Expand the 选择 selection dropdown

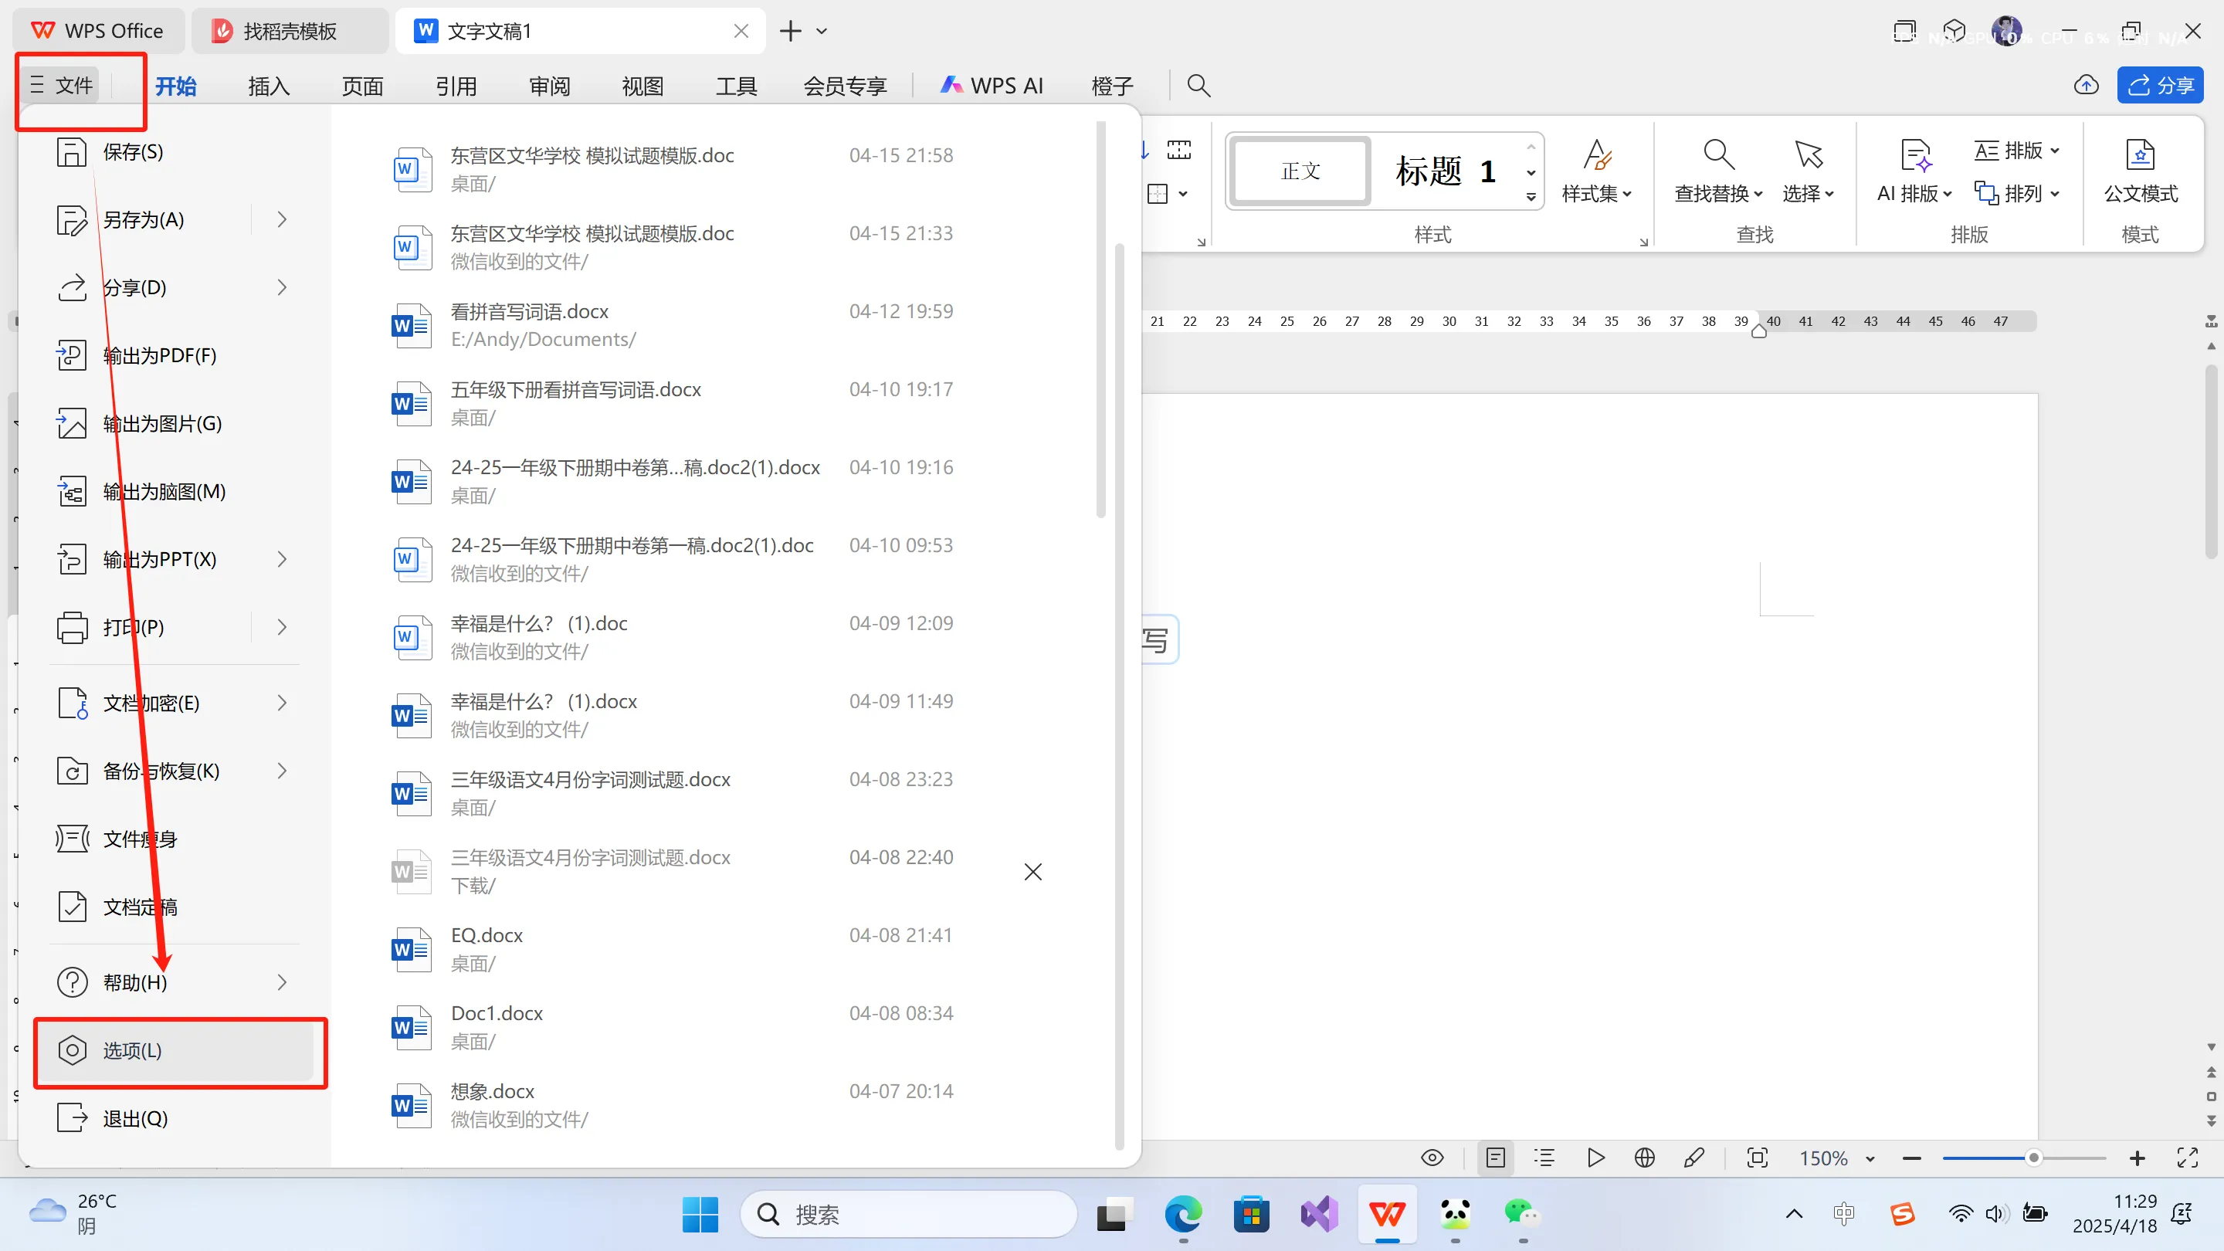tap(1809, 193)
